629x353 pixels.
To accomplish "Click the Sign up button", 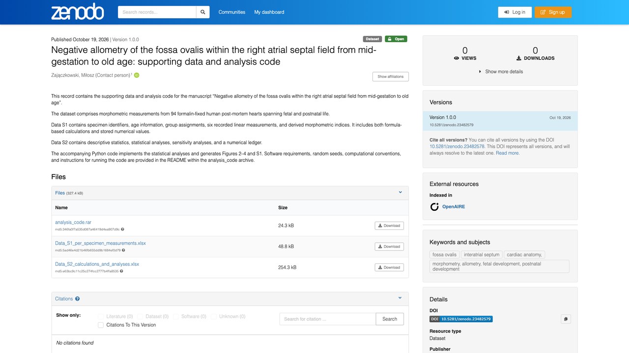I will point(553,12).
